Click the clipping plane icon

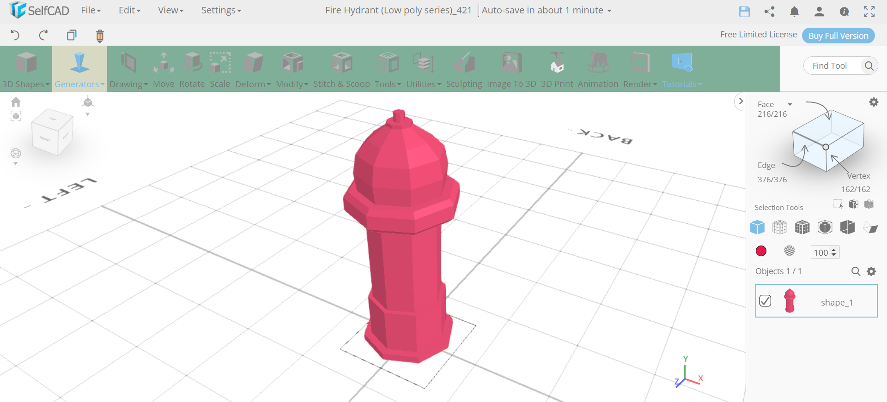click(x=870, y=228)
